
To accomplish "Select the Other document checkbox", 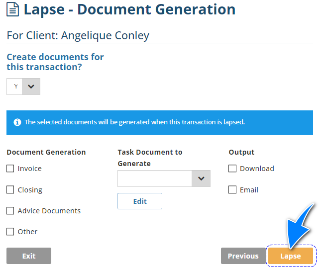I will (x=10, y=232).
